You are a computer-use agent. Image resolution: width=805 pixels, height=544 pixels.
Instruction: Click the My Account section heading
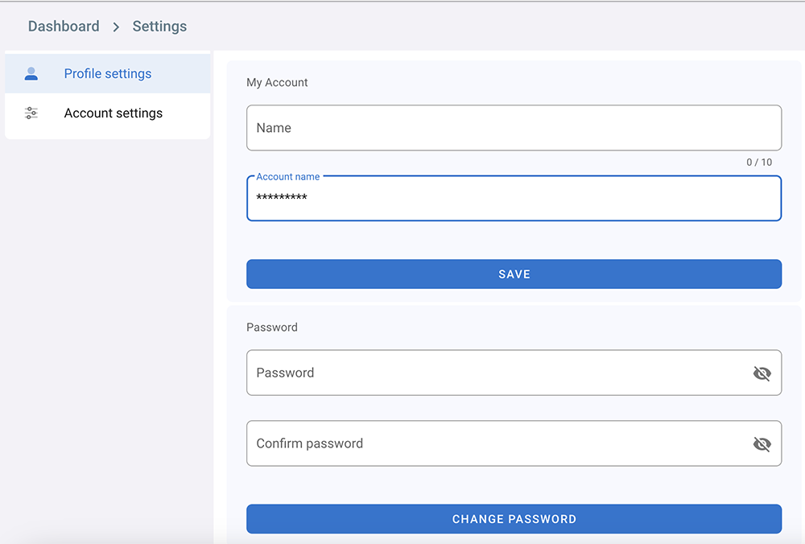click(276, 82)
